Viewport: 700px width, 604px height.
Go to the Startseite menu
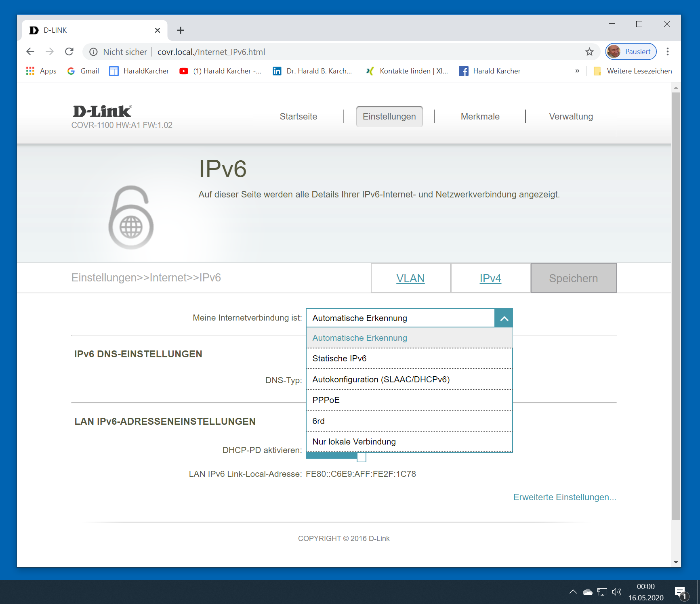pos(298,117)
